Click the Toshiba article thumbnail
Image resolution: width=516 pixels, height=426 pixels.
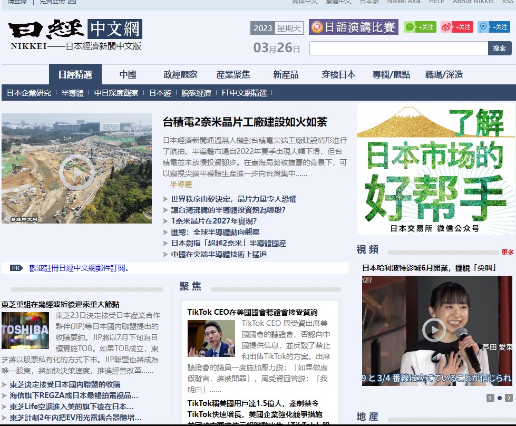point(25,330)
